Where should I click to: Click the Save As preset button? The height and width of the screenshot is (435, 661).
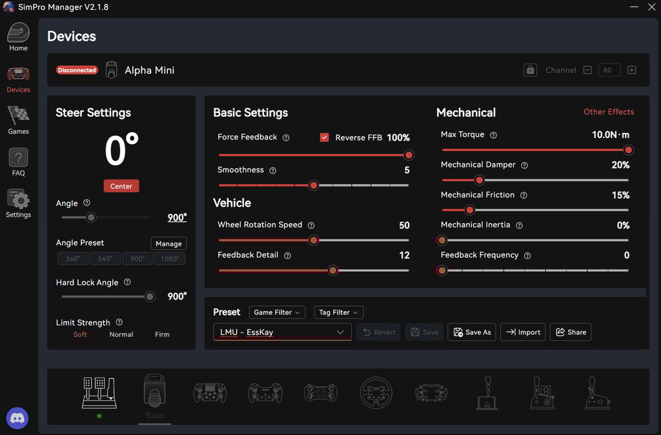(x=472, y=332)
